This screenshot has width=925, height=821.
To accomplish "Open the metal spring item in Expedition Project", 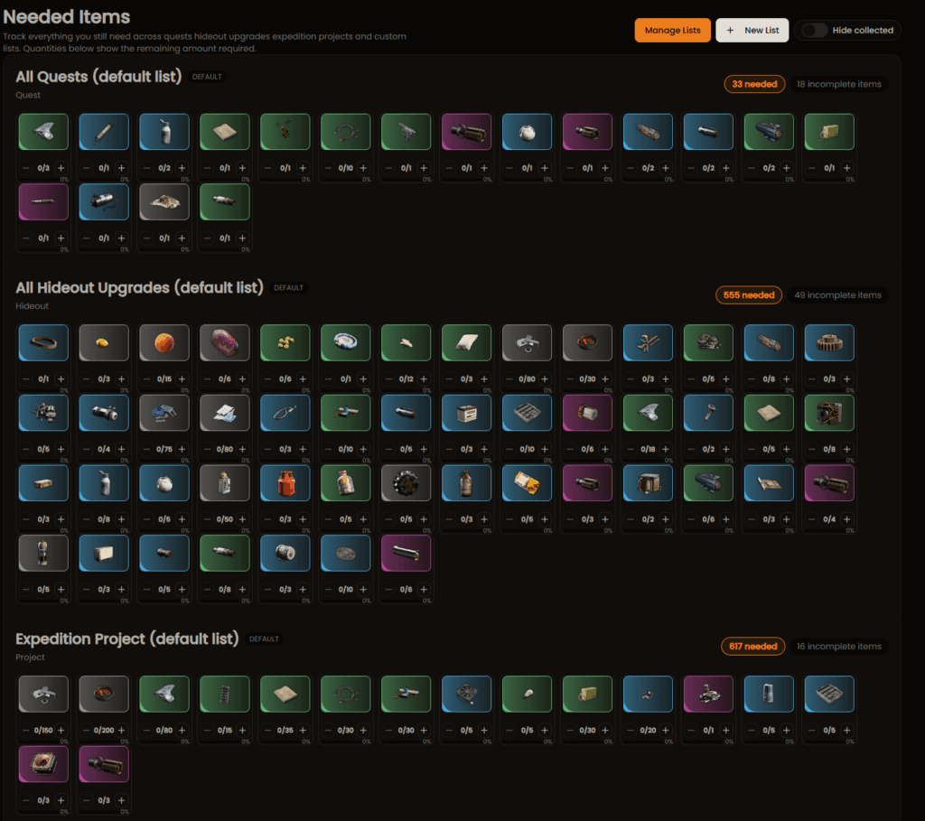I will (x=225, y=694).
